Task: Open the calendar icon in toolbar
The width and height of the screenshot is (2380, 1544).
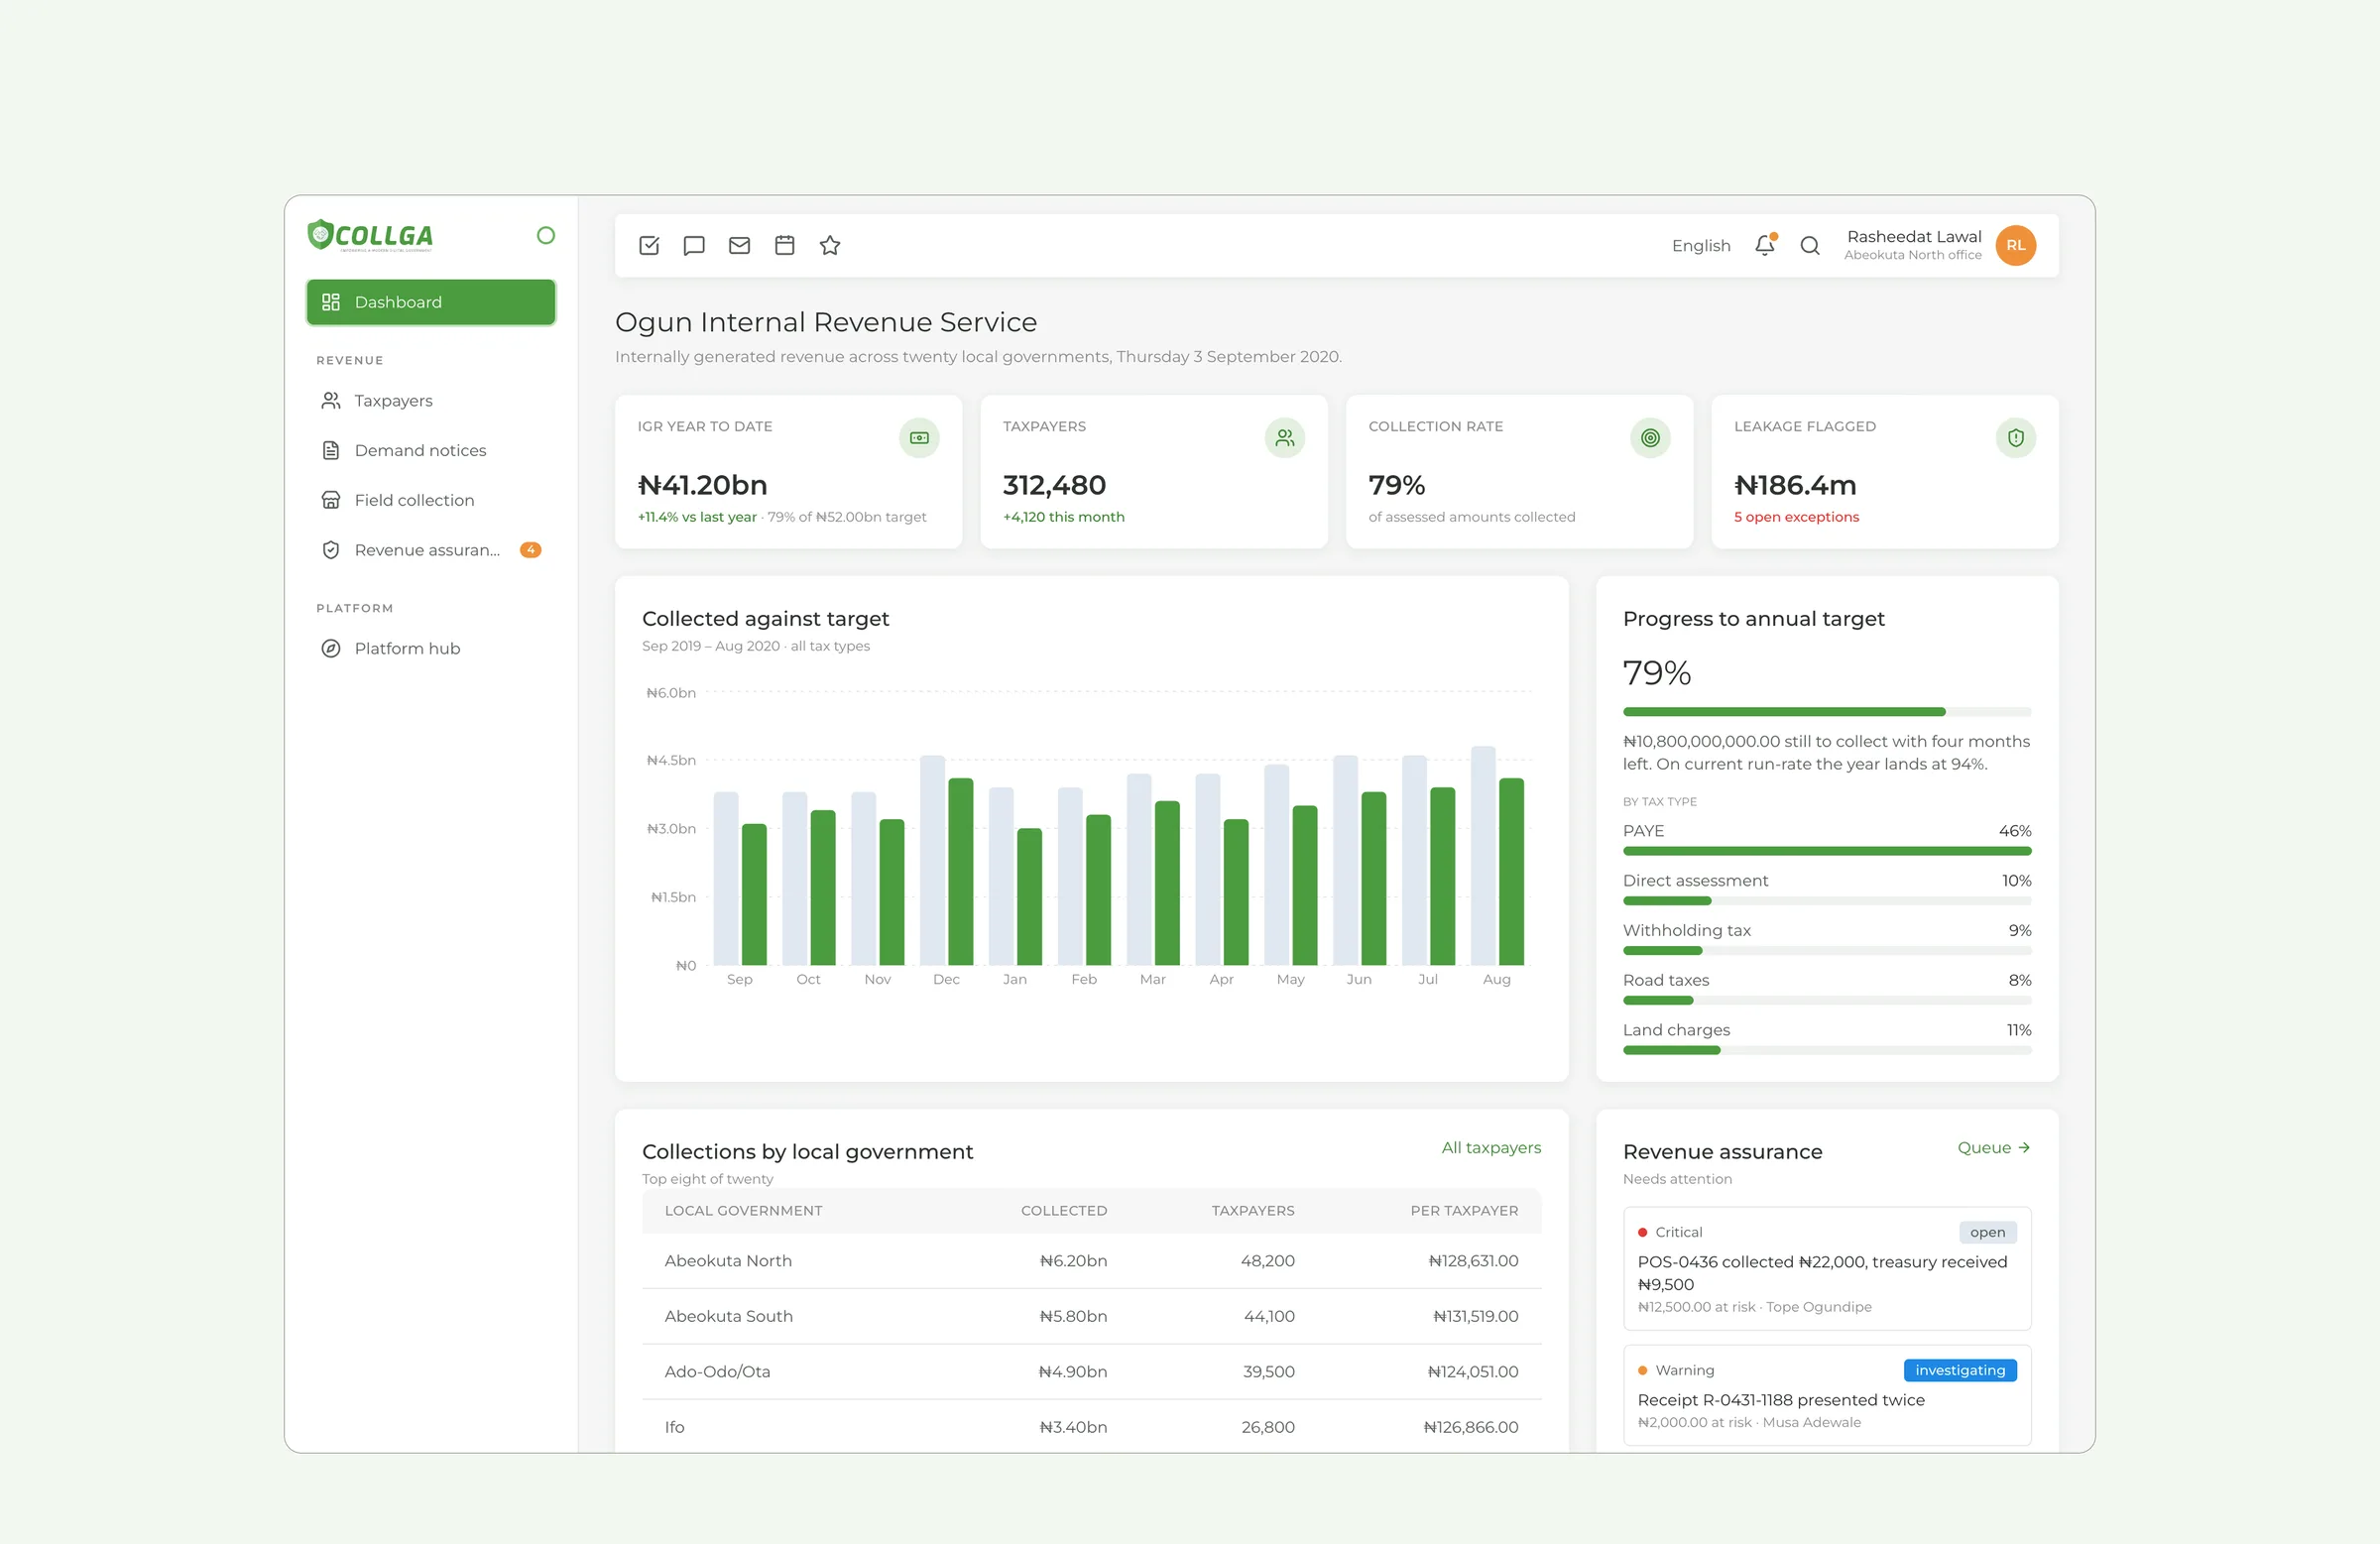Action: (x=785, y=245)
